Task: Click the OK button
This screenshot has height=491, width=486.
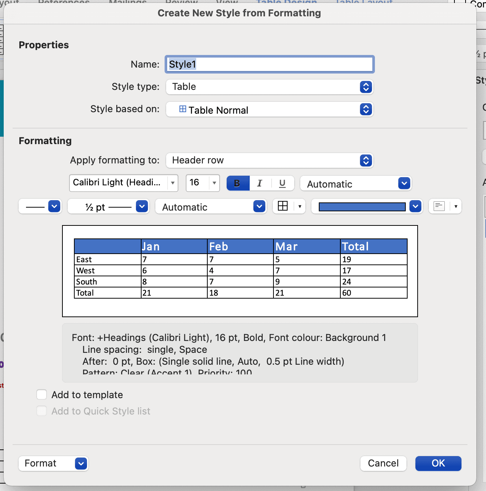Action: tap(438, 463)
